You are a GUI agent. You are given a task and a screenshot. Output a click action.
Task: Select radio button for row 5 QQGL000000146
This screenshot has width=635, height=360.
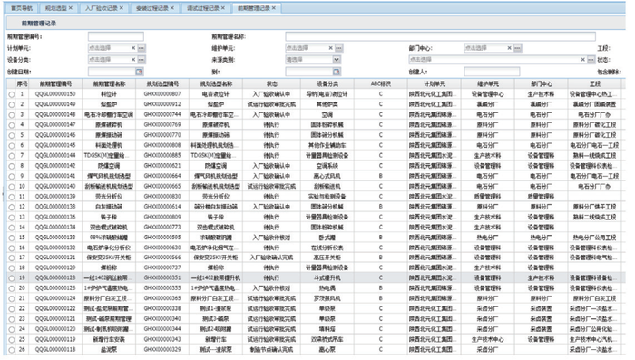(11, 135)
